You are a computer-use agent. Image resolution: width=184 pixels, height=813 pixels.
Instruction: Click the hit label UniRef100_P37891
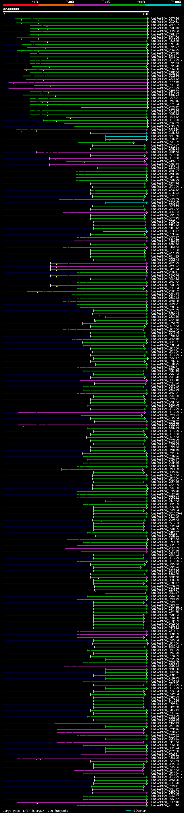pos(165,98)
